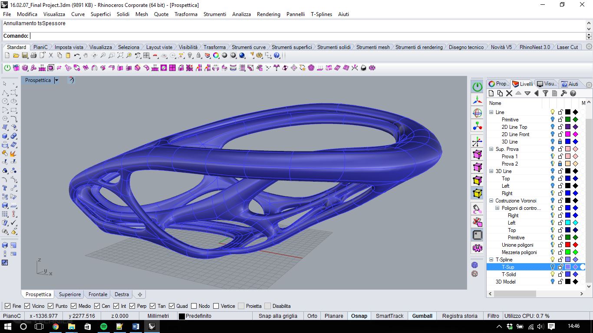Collapse the Sup. Prova layer group
Screen dimensions: 593x333
tap(491, 149)
